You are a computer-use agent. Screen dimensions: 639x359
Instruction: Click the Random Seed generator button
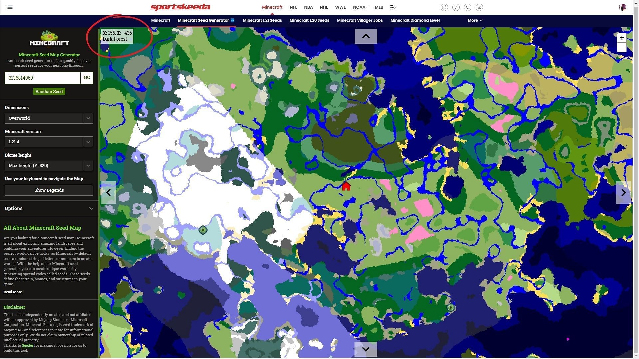[49, 91]
